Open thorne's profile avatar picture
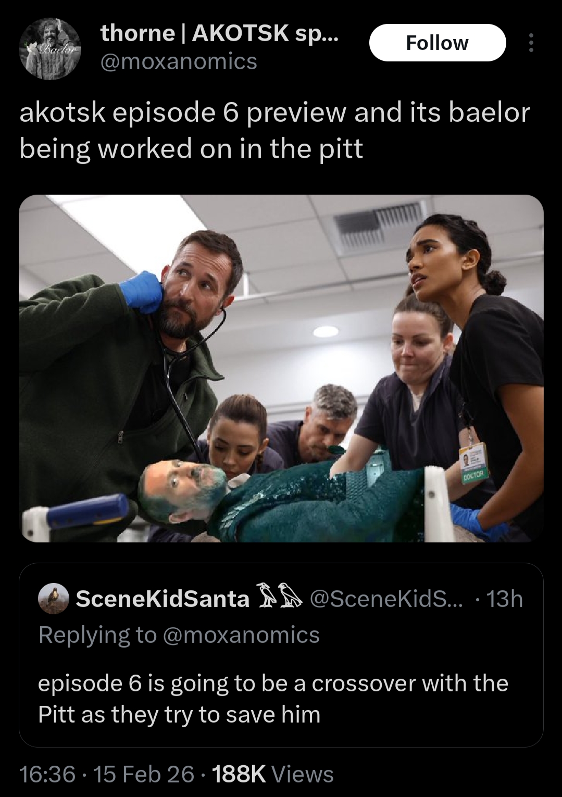 point(50,48)
